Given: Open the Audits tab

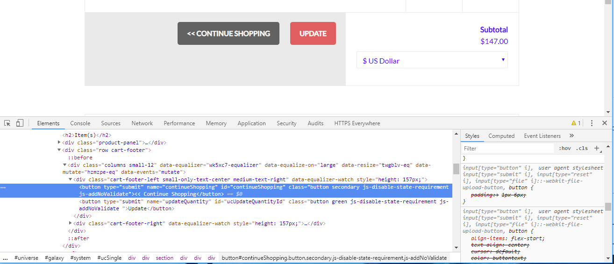Looking at the screenshot, I should pyautogui.click(x=315, y=123).
